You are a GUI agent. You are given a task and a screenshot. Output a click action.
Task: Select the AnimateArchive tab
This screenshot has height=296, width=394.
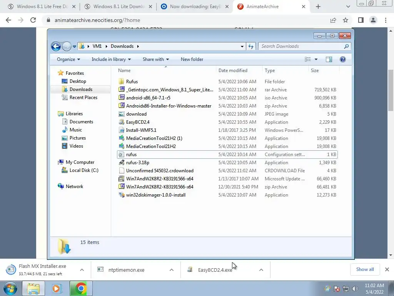coord(271,7)
